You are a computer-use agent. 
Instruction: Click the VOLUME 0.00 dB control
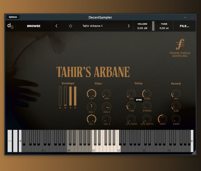142,26
